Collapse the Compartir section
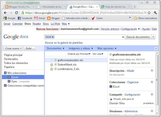This screenshot has height=117, width=161. click(152, 94)
